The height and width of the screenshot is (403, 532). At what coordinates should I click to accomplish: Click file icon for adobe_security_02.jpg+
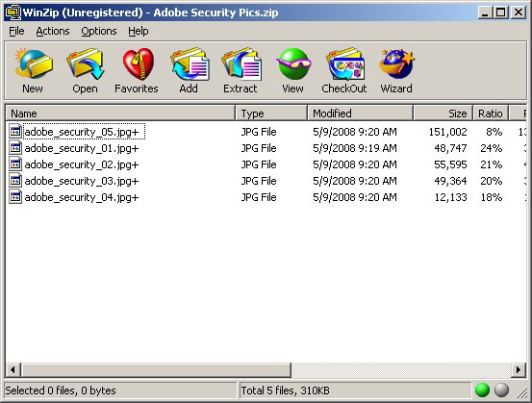pyautogui.click(x=15, y=164)
